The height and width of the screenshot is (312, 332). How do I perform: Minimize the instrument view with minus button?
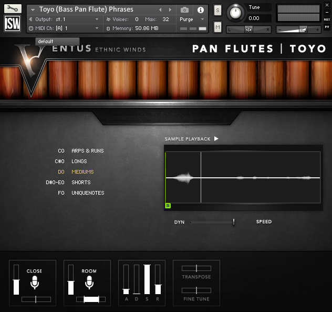tap(327, 12)
